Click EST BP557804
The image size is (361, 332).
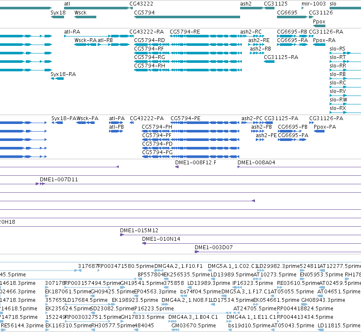[151, 275]
